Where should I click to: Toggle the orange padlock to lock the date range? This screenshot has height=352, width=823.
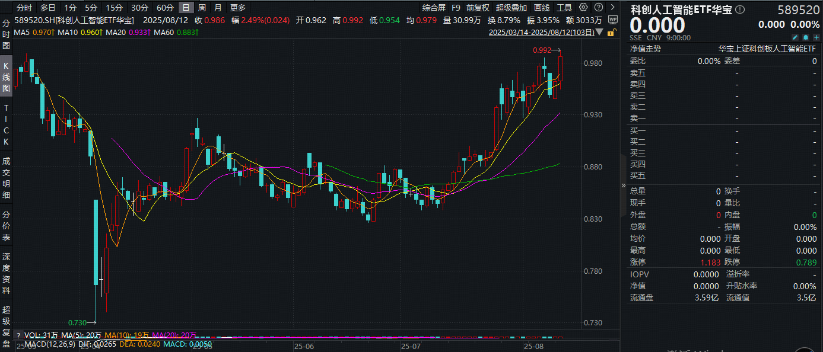(x=611, y=32)
